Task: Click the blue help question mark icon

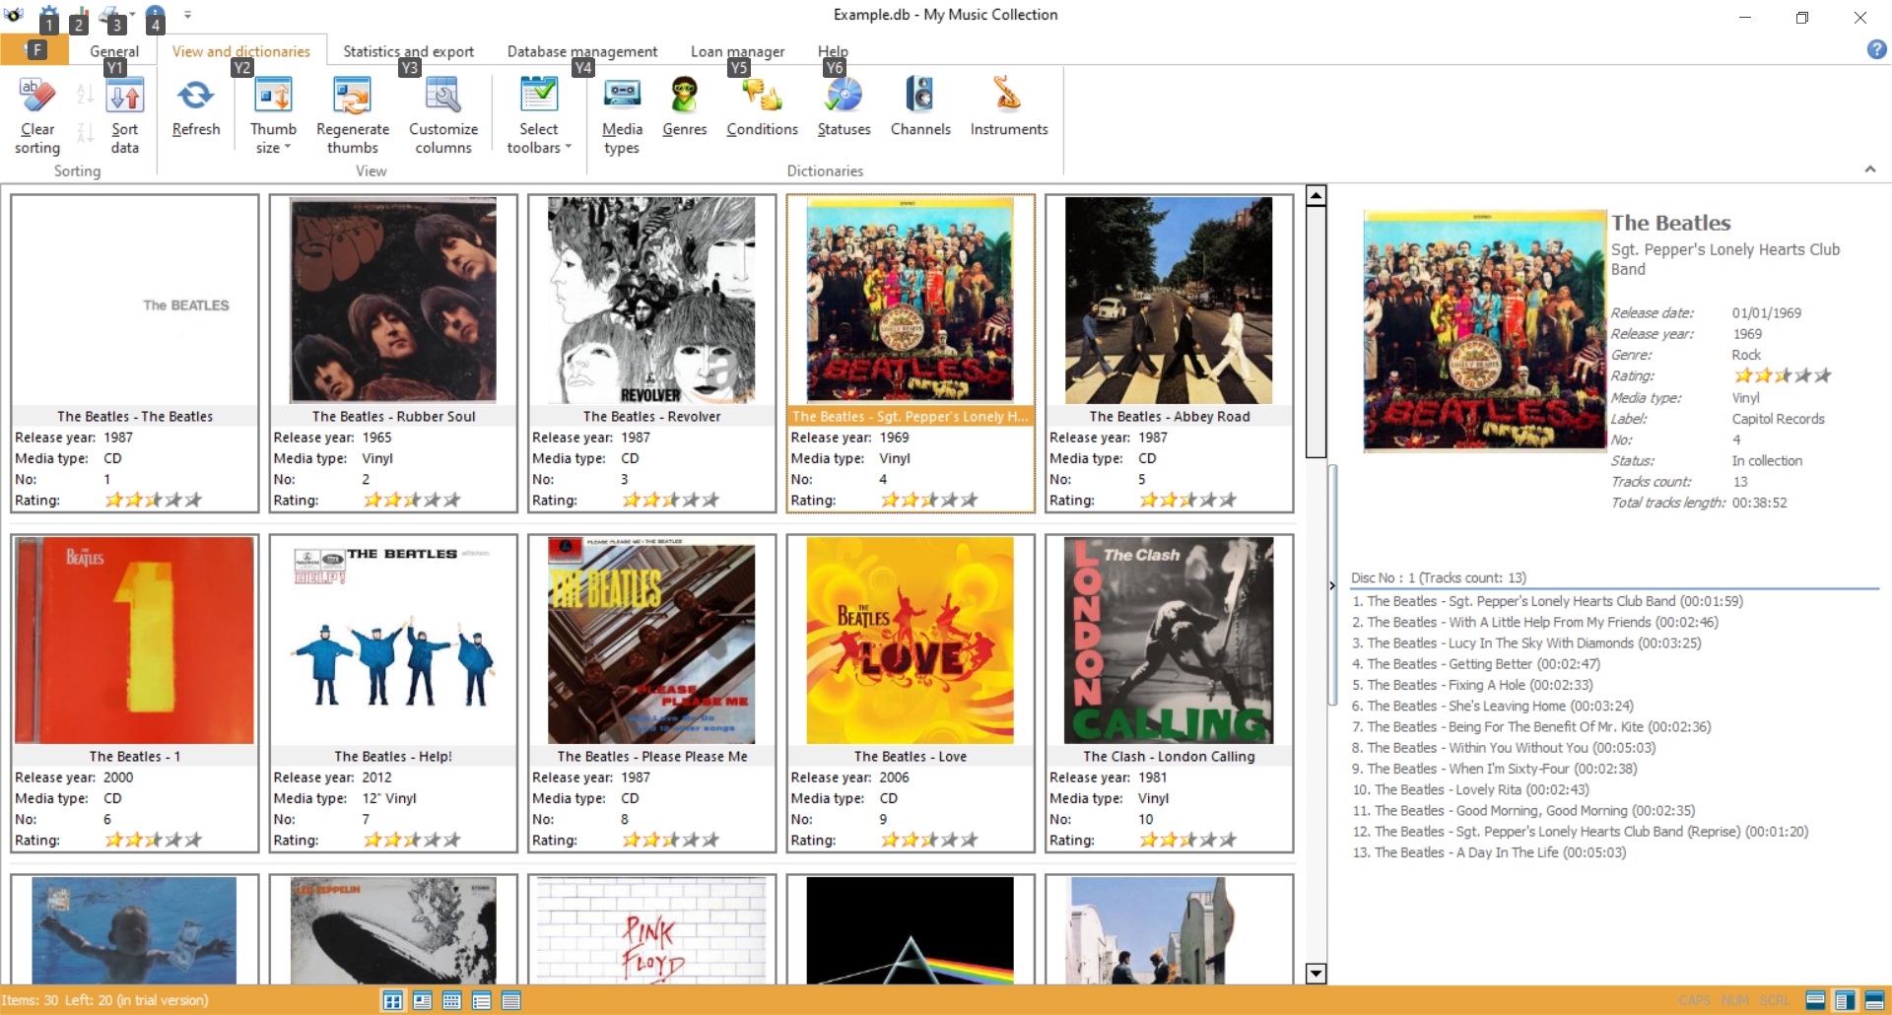Action: tap(1876, 49)
